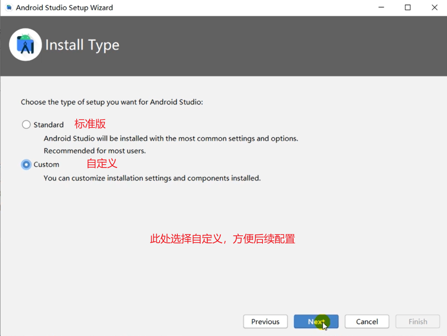This screenshot has height=336, width=447.
Task: Cancel the setup wizard
Action: click(367, 321)
